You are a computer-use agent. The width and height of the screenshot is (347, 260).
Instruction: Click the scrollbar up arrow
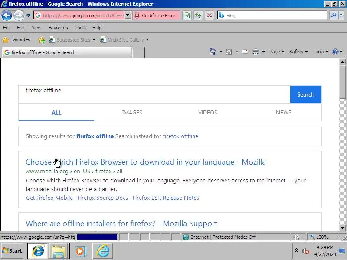342,62
